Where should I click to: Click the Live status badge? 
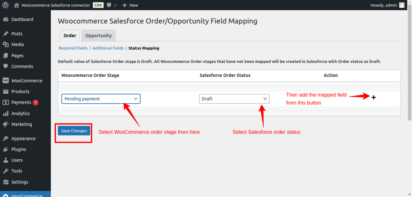[98, 5]
